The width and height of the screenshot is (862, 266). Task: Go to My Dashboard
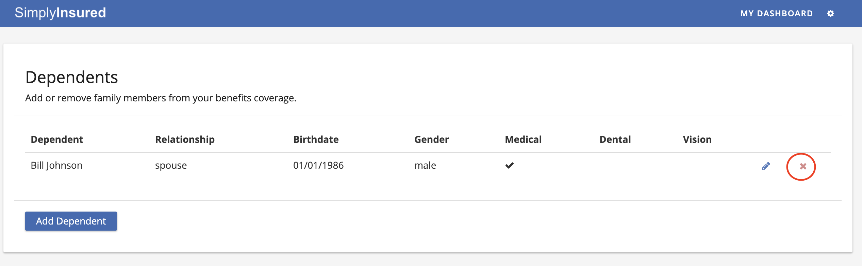point(776,14)
